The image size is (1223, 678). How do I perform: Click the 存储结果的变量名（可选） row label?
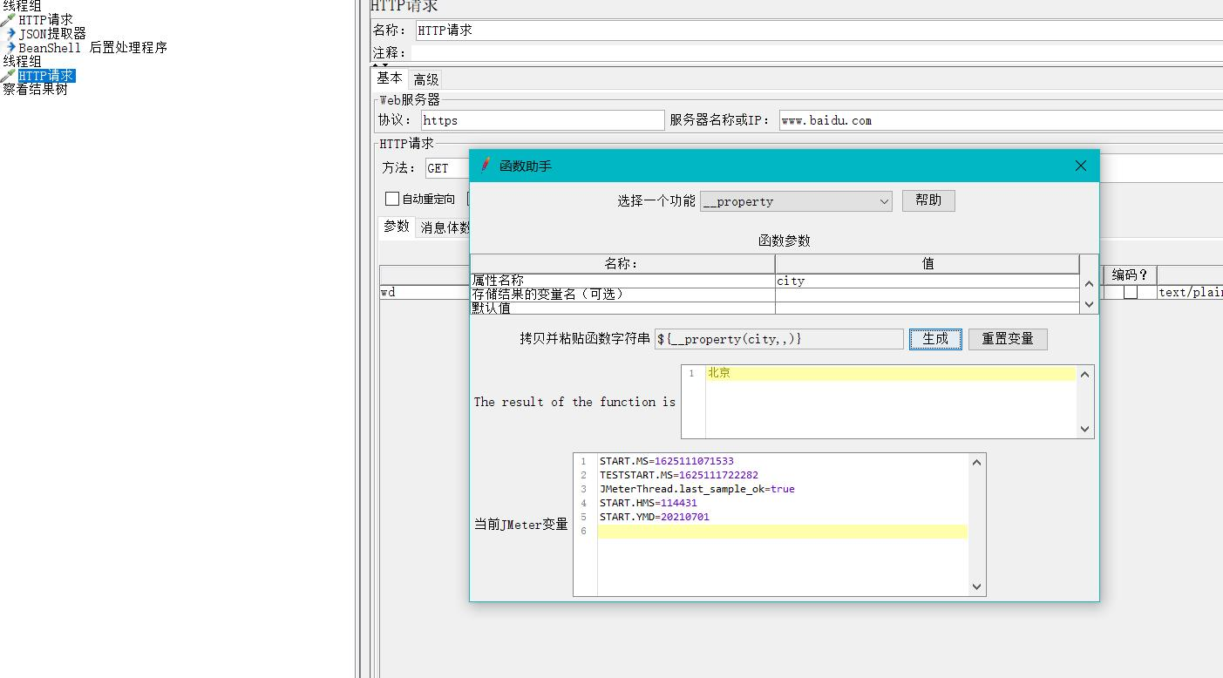pyautogui.click(x=623, y=295)
